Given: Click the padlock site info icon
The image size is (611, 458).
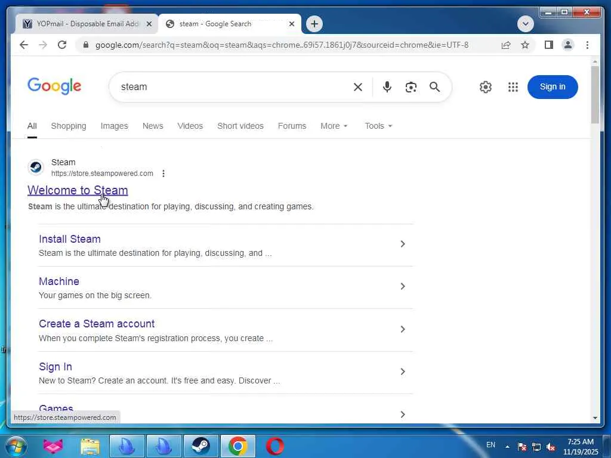Looking at the screenshot, I should [86, 45].
